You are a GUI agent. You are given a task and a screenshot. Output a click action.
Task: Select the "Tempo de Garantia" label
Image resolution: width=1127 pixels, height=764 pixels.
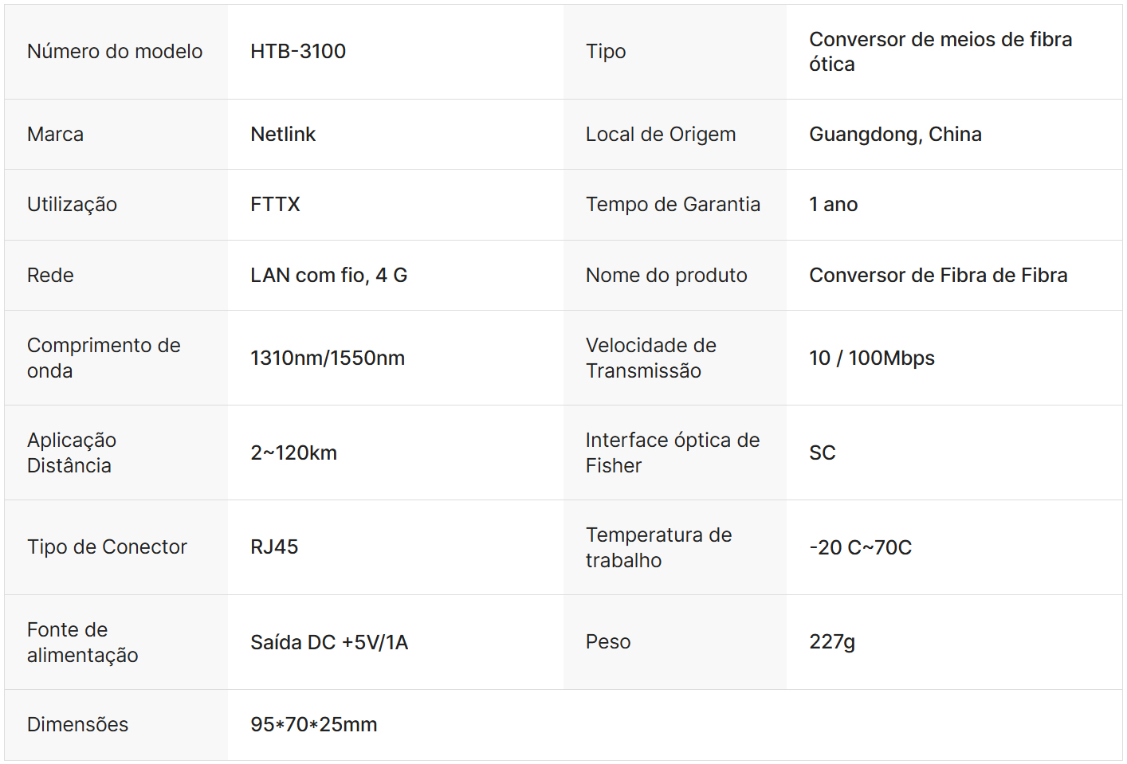[x=673, y=205]
